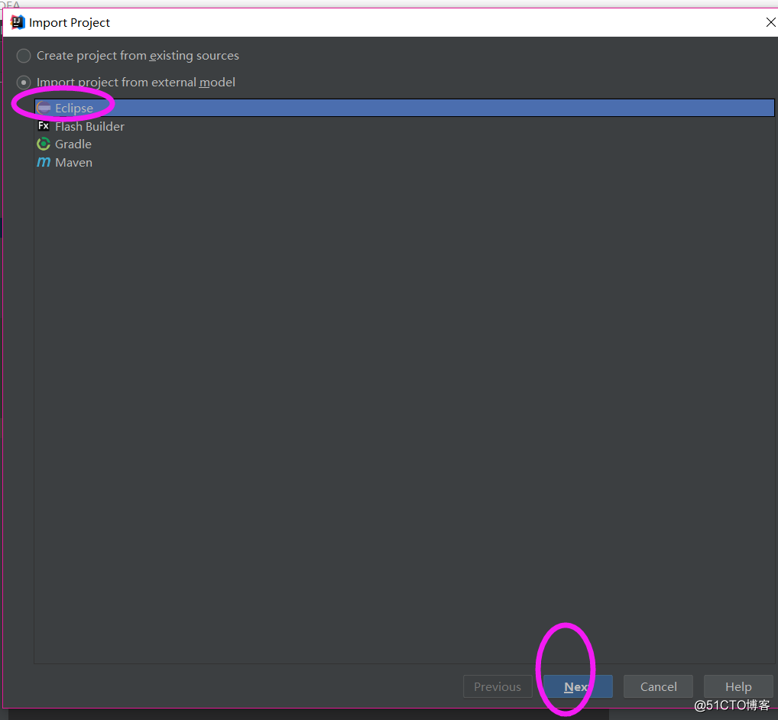The height and width of the screenshot is (720, 778).
Task: Click the Maven m icon
Action: 44,162
